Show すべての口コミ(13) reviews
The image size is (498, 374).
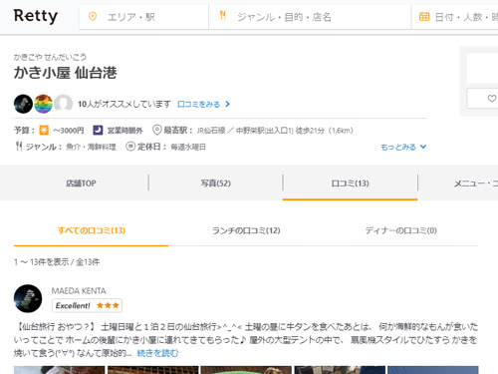click(x=92, y=230)
